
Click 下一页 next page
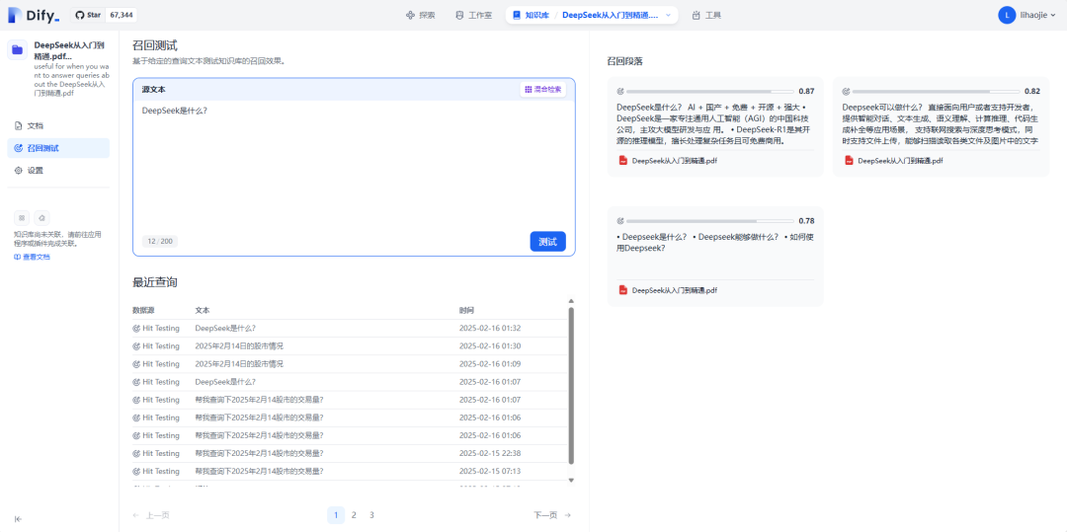(x=552, y=515)
